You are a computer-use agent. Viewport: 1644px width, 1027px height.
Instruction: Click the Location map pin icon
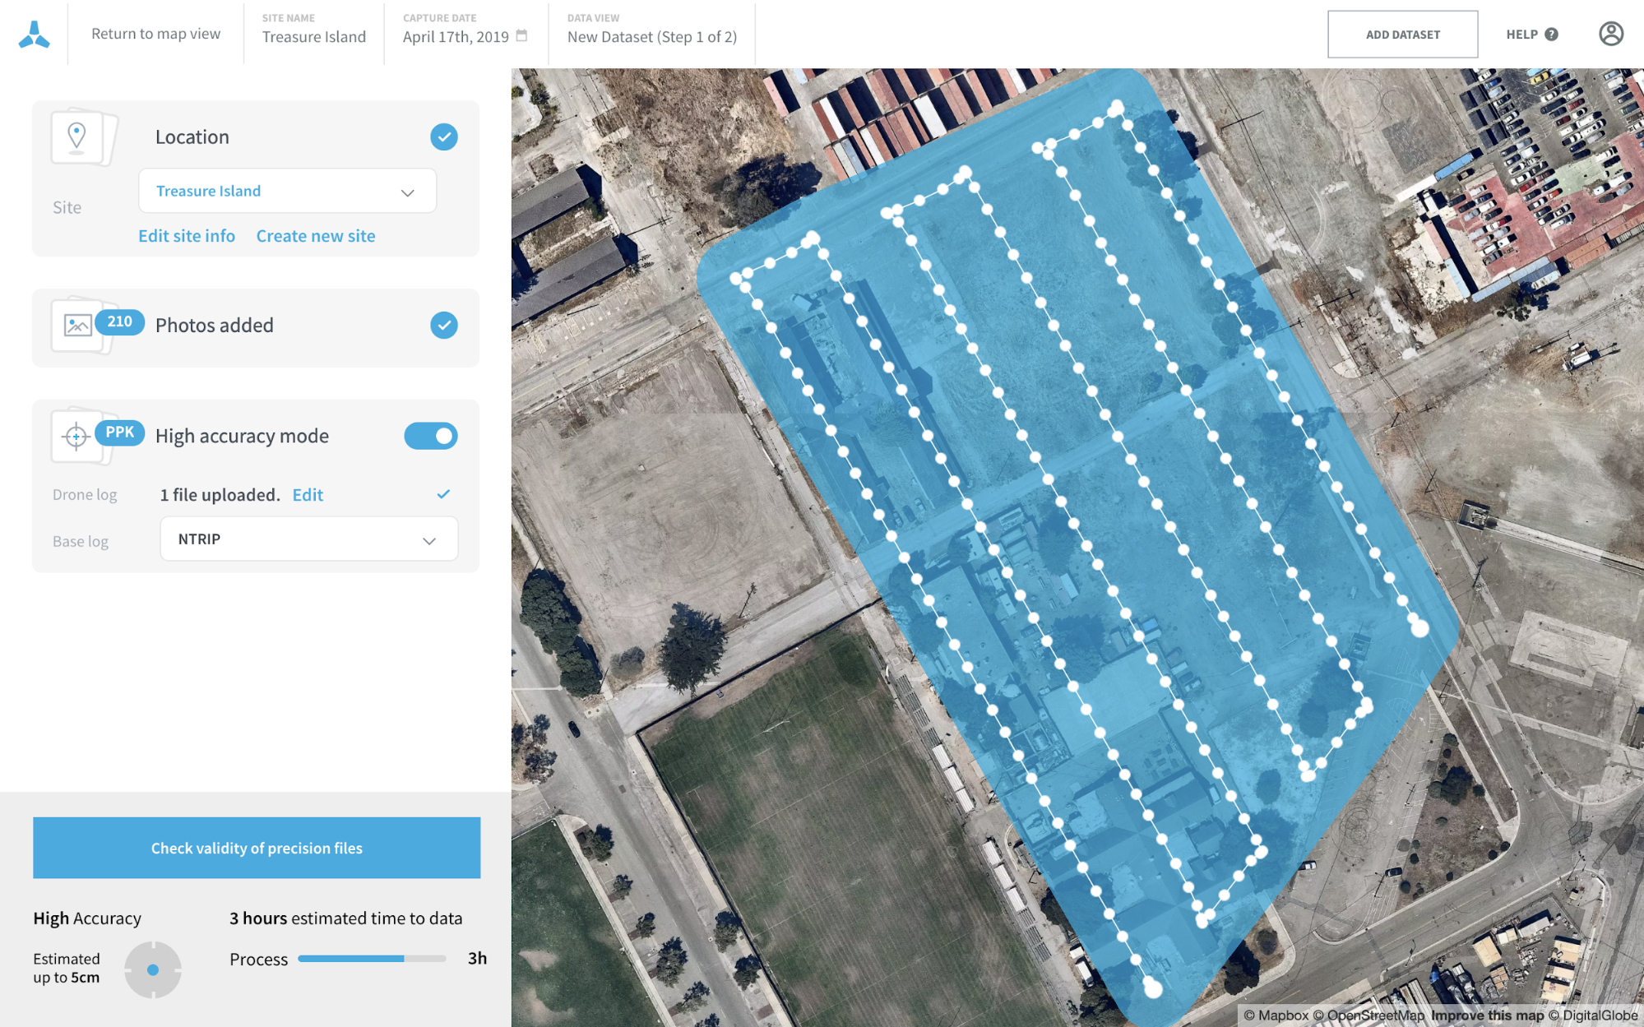point(76,137)
